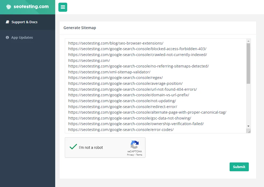
Task: Click the textarea scroll down arrow
Action: [x=248, y=126]
